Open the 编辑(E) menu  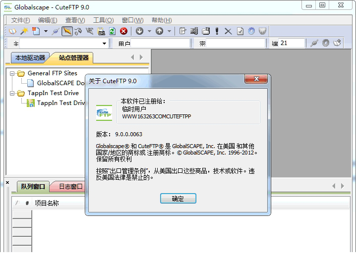coord(48,20)
